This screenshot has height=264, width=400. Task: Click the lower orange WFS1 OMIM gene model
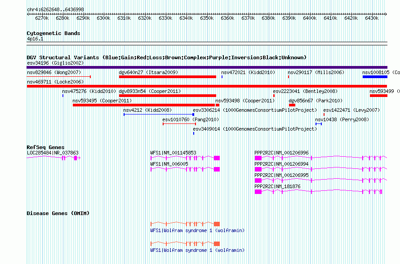[185, 244]
